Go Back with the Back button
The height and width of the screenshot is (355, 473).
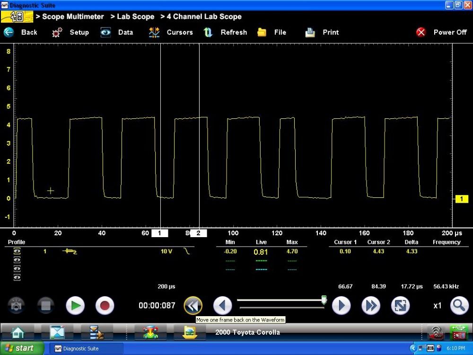[21, 32]
